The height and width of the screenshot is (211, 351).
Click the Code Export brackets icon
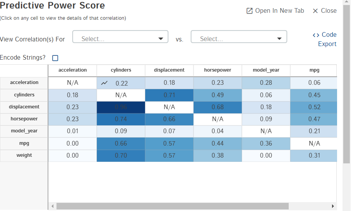[x=316, y=35]
